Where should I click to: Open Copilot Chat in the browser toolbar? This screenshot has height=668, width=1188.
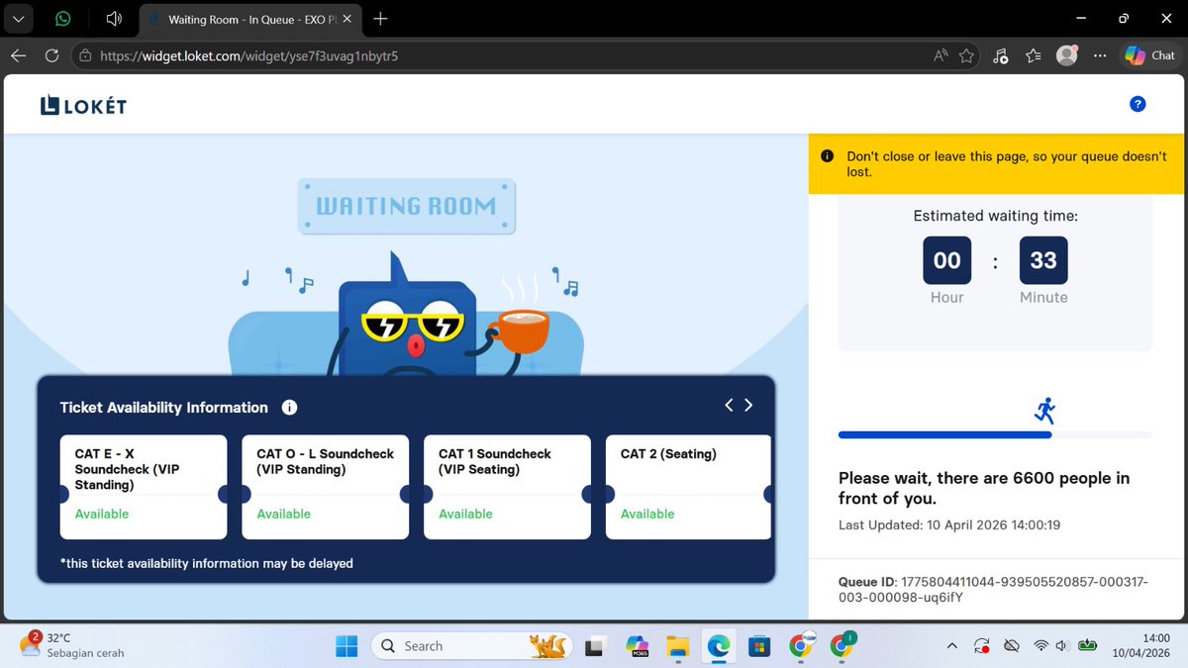(1149, 55)
